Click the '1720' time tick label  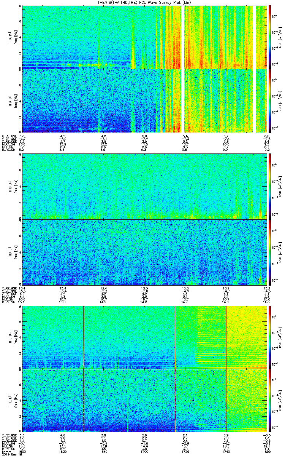[x=185, y=451]
